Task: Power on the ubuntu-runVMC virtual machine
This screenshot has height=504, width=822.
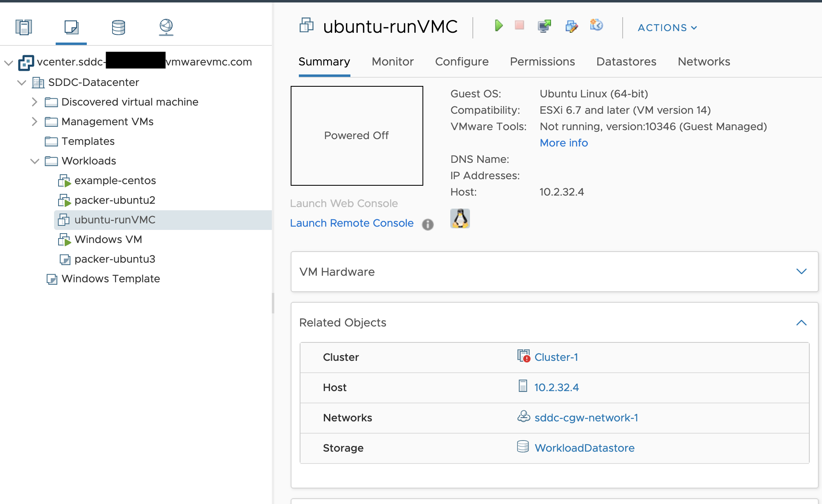Action: [x=499, y=26]
